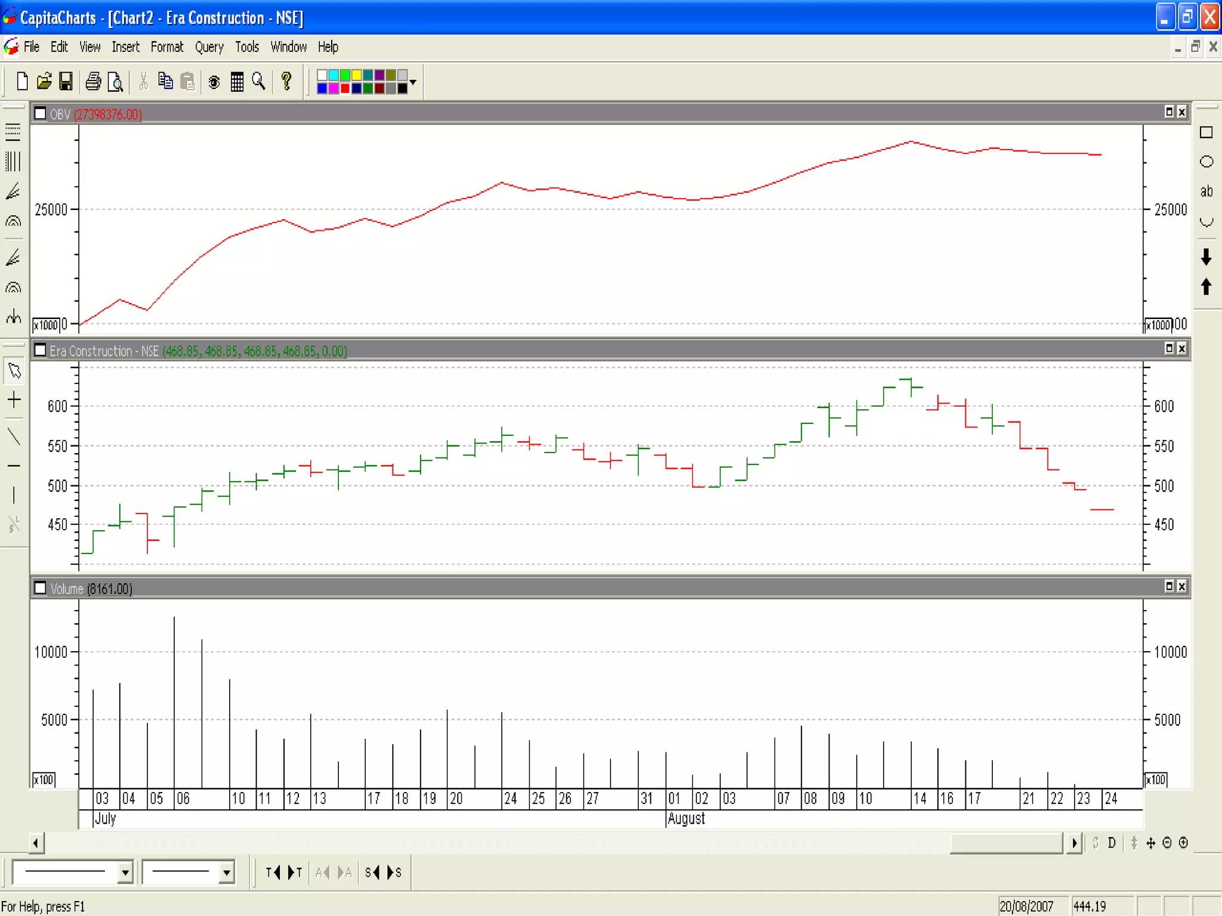
Task: Select the crosshair tool in left sidebar
Action: [14, 400]
